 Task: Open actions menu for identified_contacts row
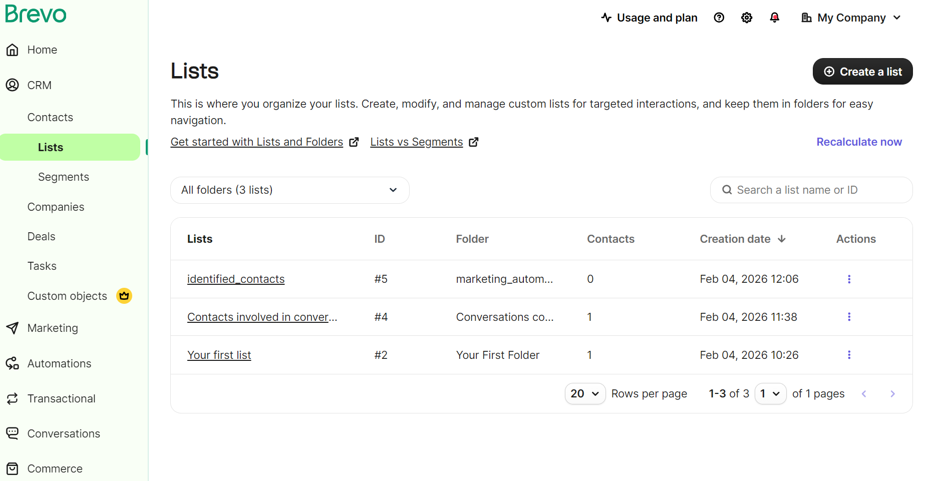click(x=849, y=279)
